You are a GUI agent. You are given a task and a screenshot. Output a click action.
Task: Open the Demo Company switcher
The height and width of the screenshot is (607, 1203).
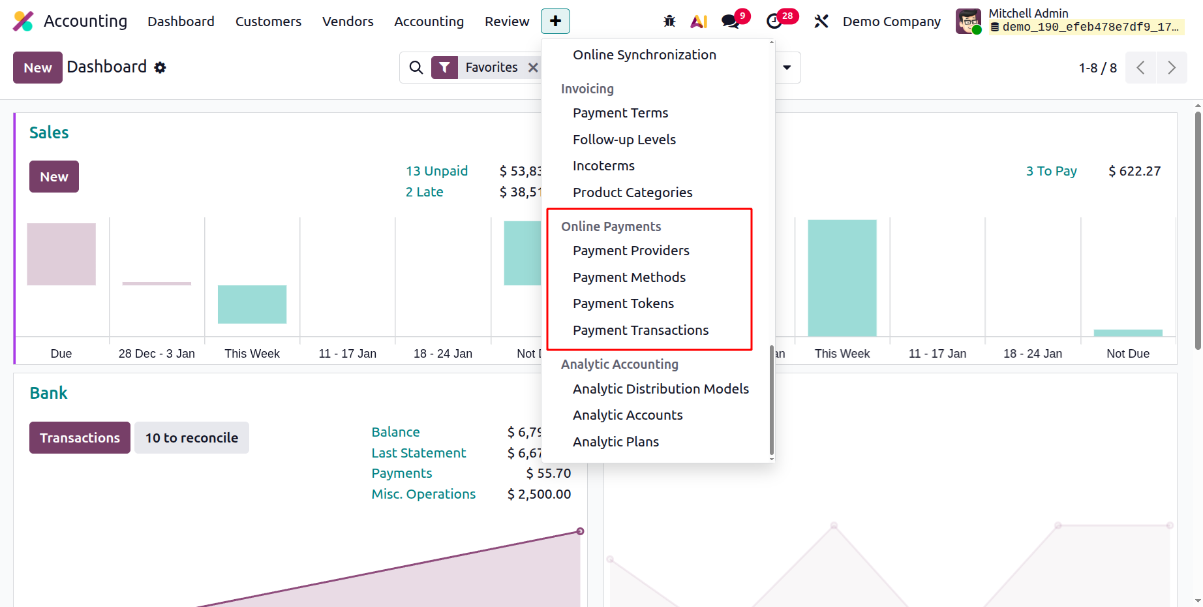click(x=891, y=22)
